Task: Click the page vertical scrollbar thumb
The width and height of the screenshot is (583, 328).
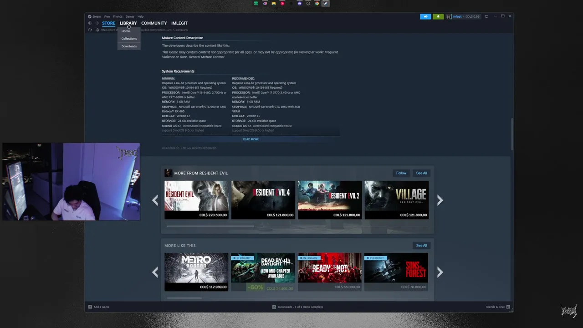Action: click(x=512, y=133)
